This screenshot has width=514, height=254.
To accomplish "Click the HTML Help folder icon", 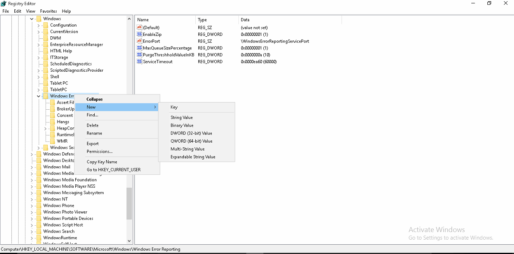I will 46,51.
